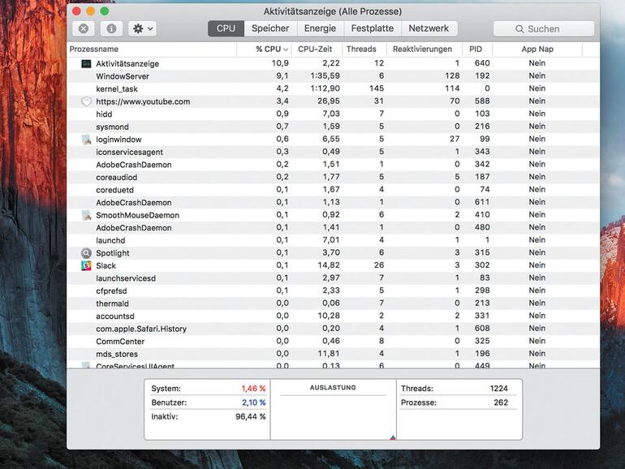The height and width of the screenshot is (469, 625).
Task: Select the CommCenter process
Action: tap(334, 342)
